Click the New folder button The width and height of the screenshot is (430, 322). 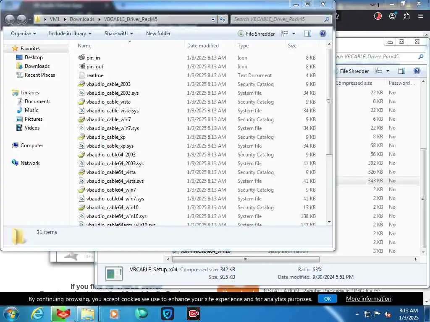158,34
